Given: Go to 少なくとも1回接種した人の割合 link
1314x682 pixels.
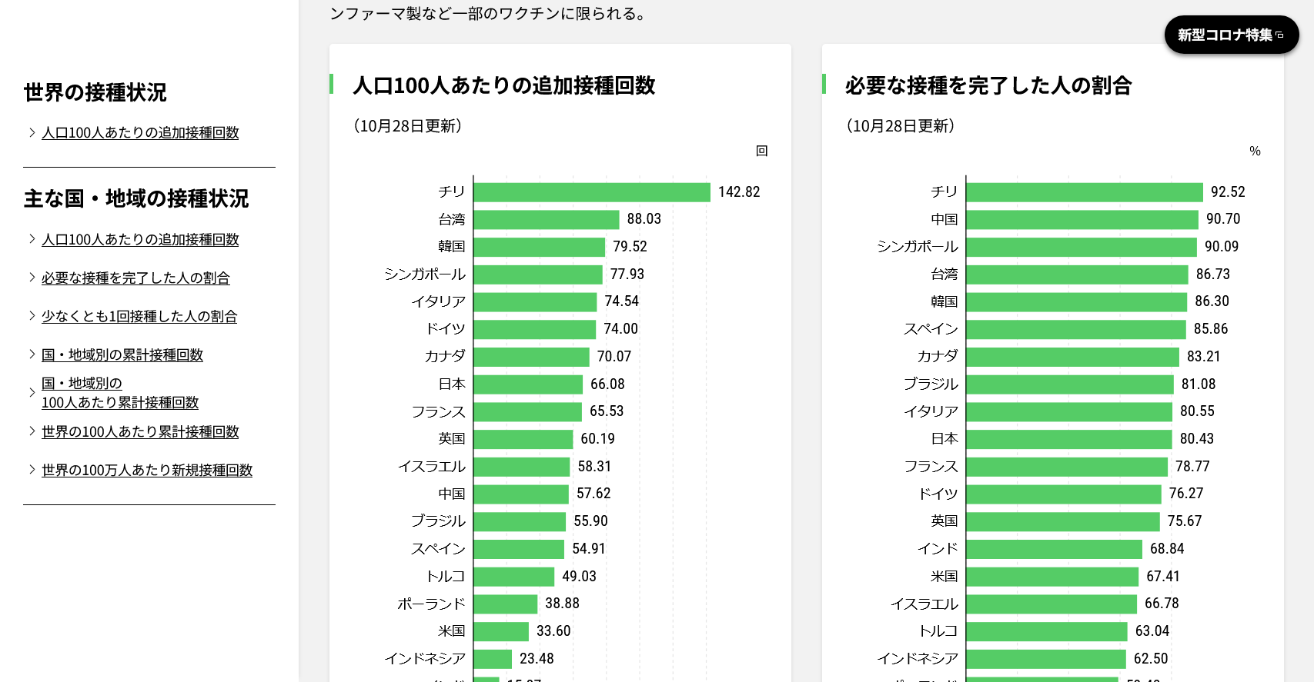Looking at the screenshot, I should click(x=139, y=317).
